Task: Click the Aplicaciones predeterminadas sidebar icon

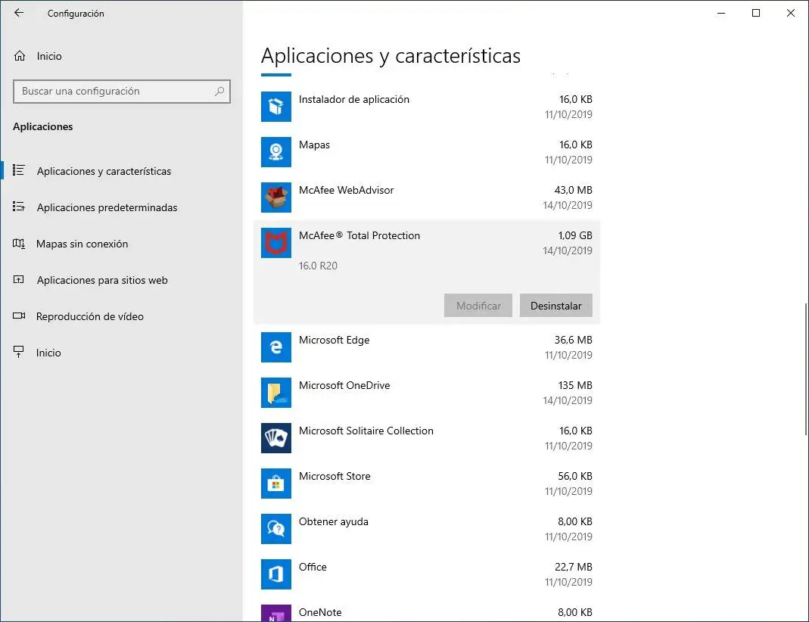Action: point(19,207)
